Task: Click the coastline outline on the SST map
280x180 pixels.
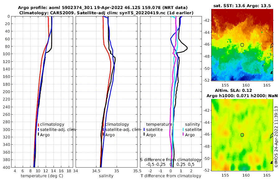Action: 271,46
